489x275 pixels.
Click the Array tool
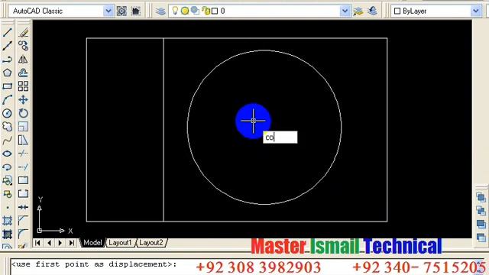[24, 86]
